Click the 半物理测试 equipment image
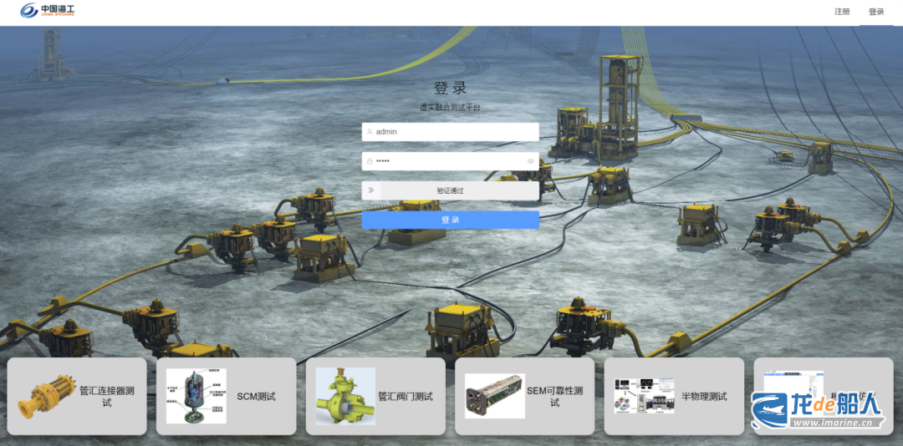Viewport: 903px width, 446px height. click(x=644, y=396)
